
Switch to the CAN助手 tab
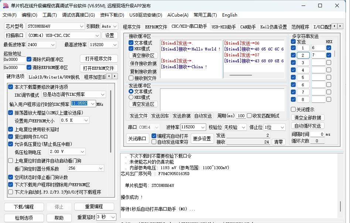point(248,27)
